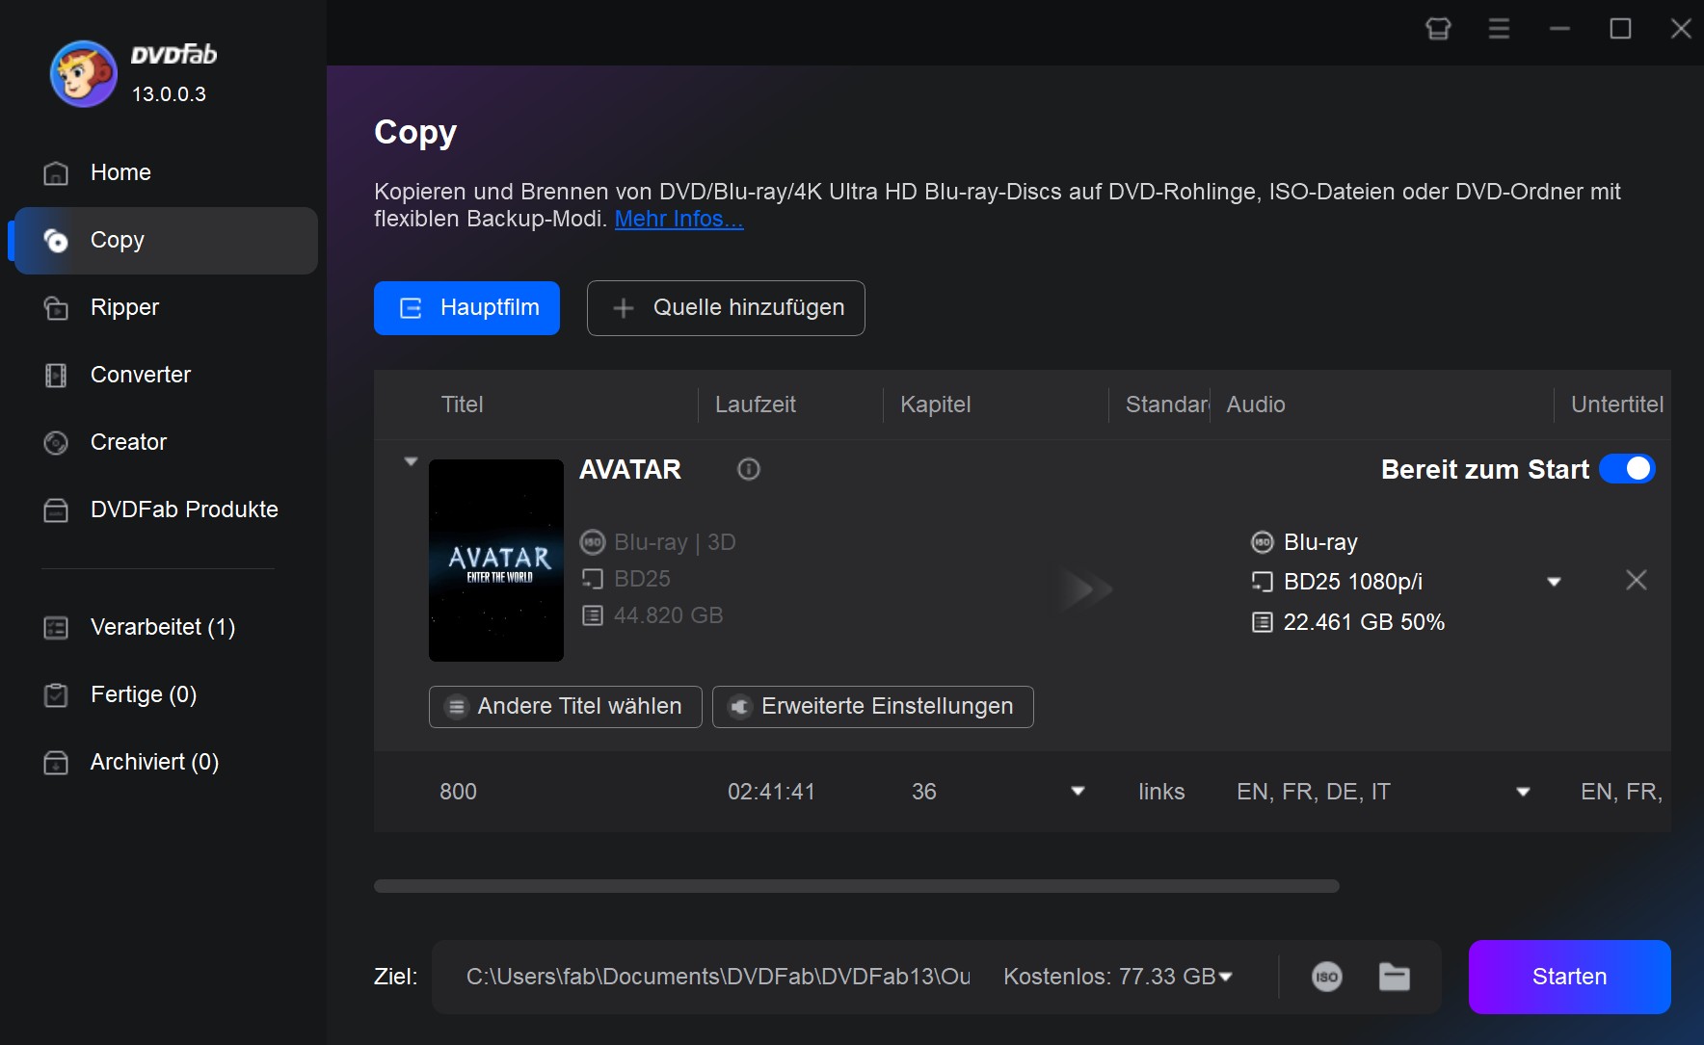Screen dimensions: 1704x1045
Task: Click the Home house icon
Action: click(56, 173)
